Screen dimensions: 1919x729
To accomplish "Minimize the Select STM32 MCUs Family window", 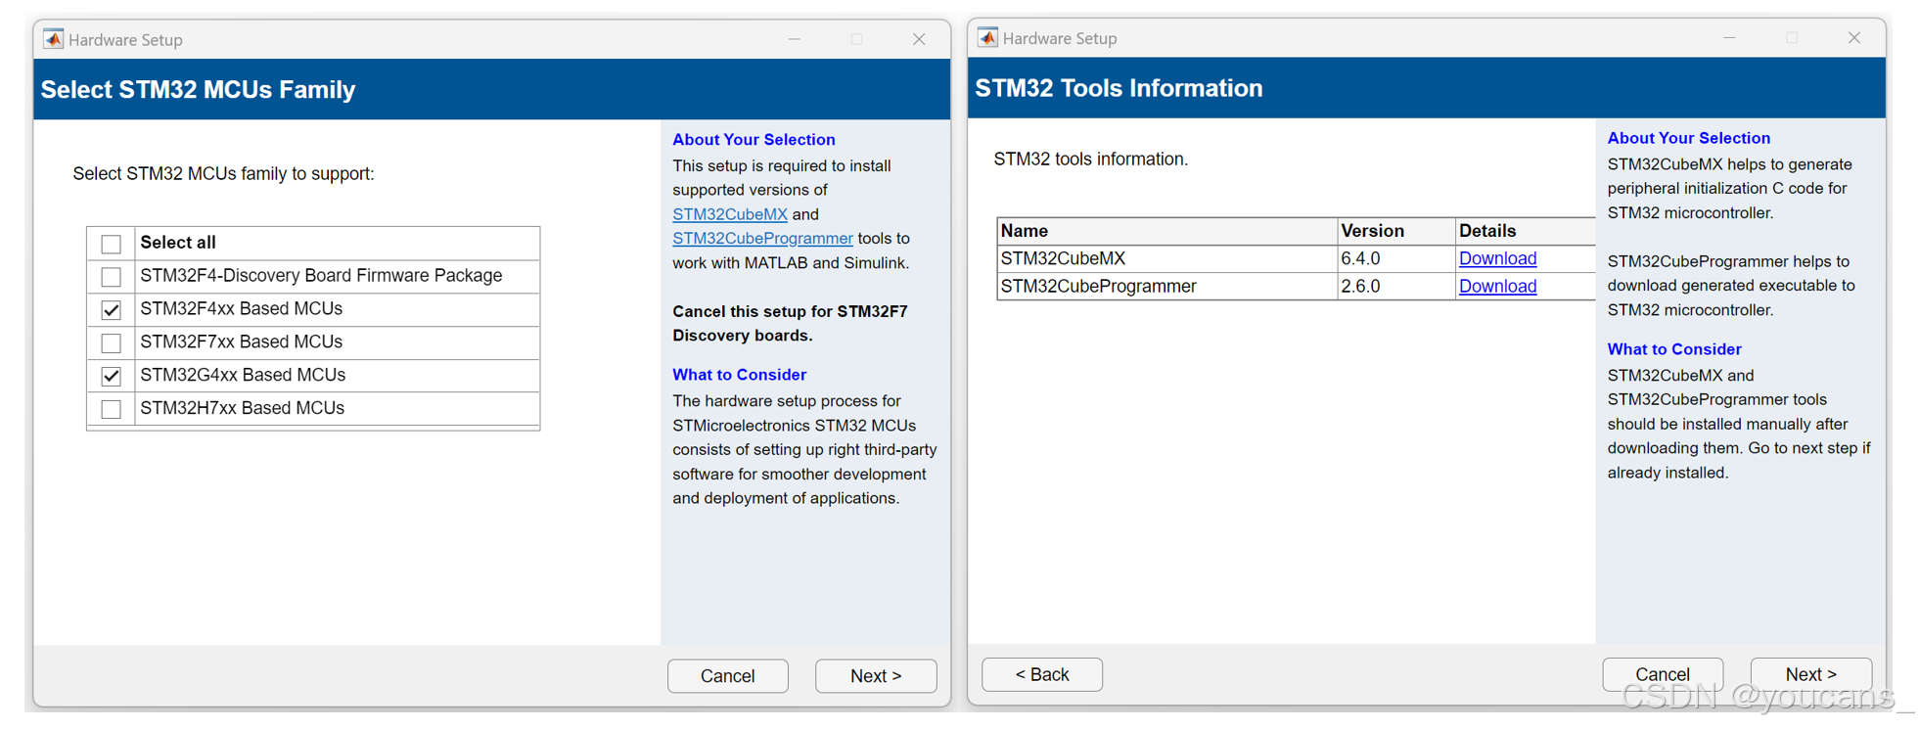I will [795, 39].
